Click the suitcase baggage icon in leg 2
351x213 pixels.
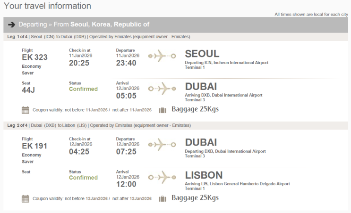[163, 198]
